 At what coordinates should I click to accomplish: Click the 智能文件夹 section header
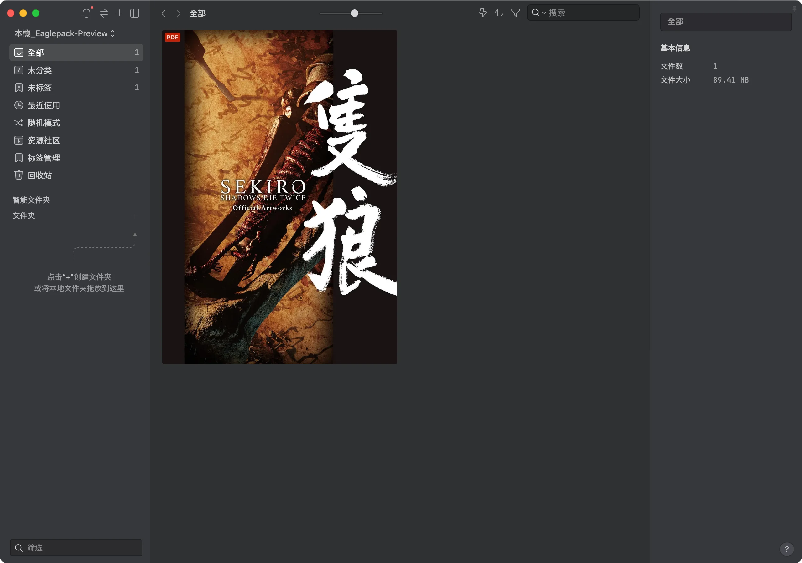point(31,200)
